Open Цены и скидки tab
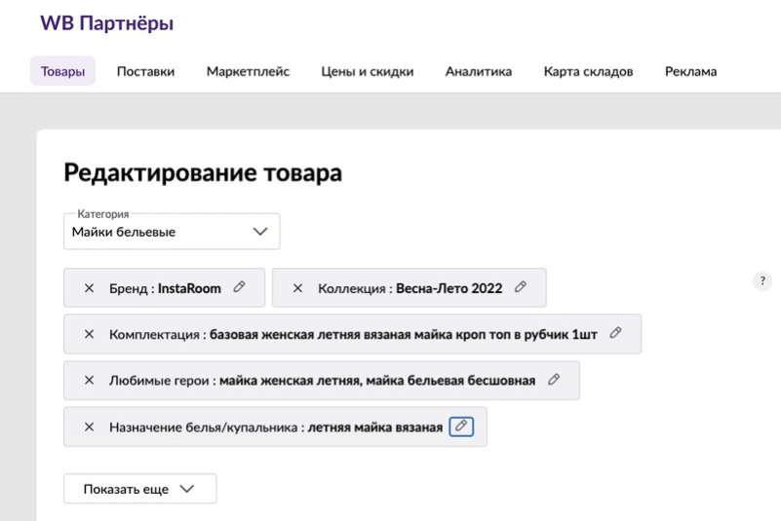This screenshot has height=521, width=781. pyautogui.click(x=367, y=71)
